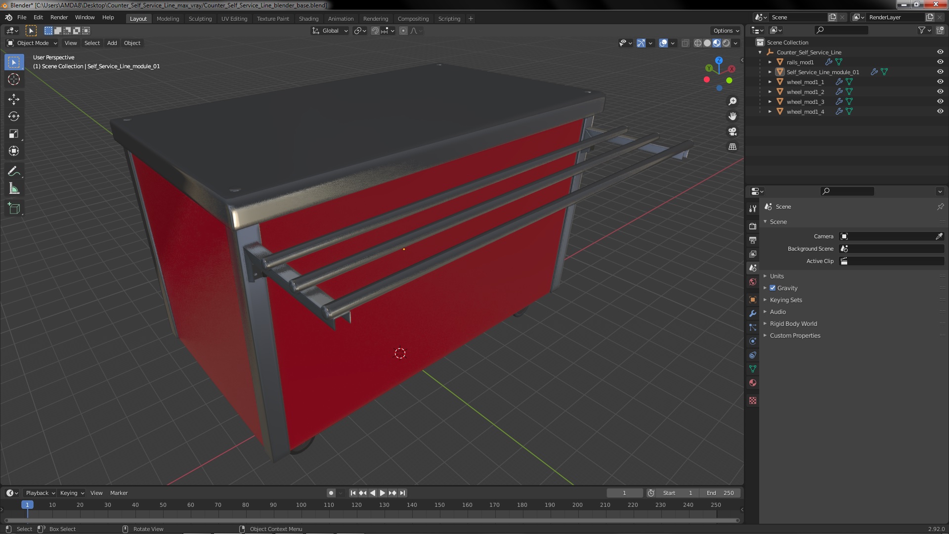The height and width of the screenshot is (534, 949).
Task: Hide wheel_mod1_1 in viewport
Action: point(940,82)
